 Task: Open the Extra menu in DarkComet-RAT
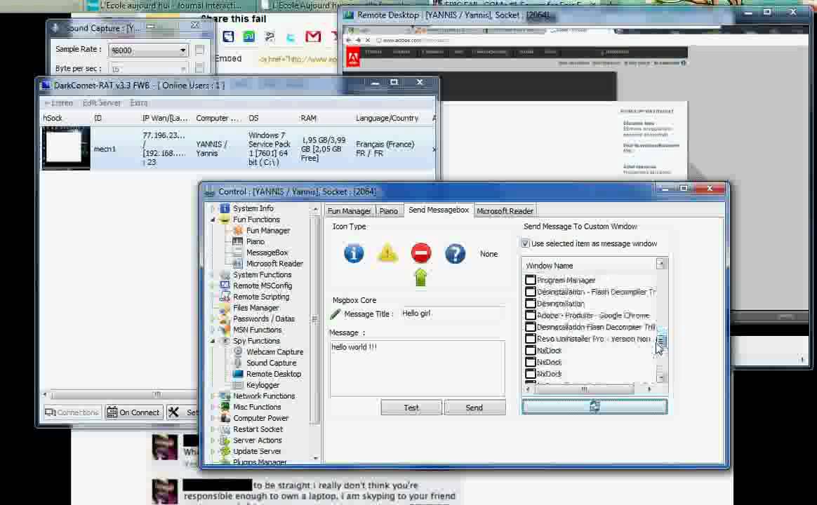click(138, 103)
